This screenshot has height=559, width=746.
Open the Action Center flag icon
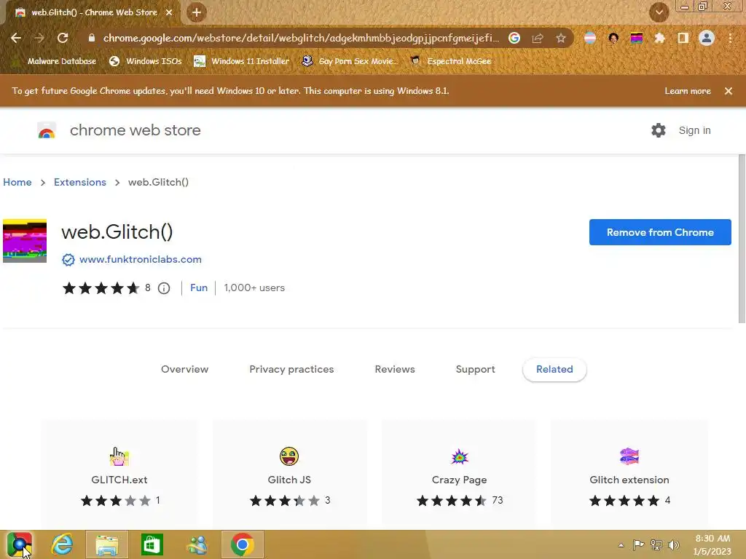point(638,545)
